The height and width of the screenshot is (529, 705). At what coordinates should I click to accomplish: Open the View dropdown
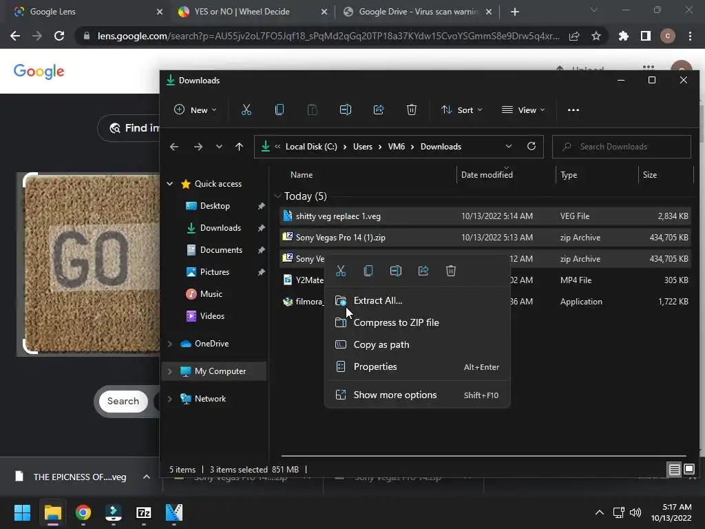point(523,110)
